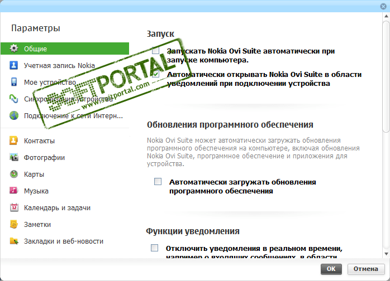Click the calendar icon for Календарь и задачи
Viewport: 390px width, 281px height.
click(x=14, y=207)
